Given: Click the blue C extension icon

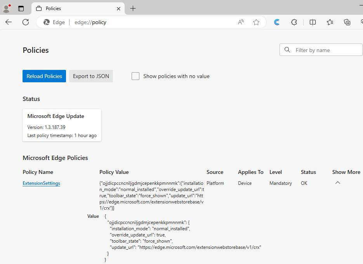Looking at the screenshot, I should (277, 22).
